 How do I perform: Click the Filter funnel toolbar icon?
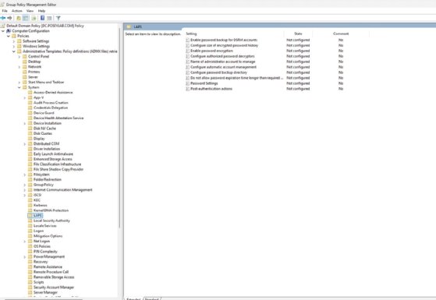(58, 18)
